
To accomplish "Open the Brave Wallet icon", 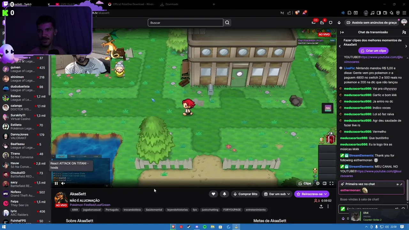I will pyautogui.click(x=385, y=13).
